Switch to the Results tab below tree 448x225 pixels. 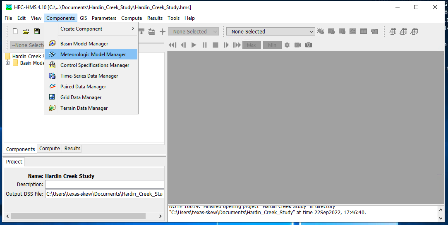[x=72, y=149]
